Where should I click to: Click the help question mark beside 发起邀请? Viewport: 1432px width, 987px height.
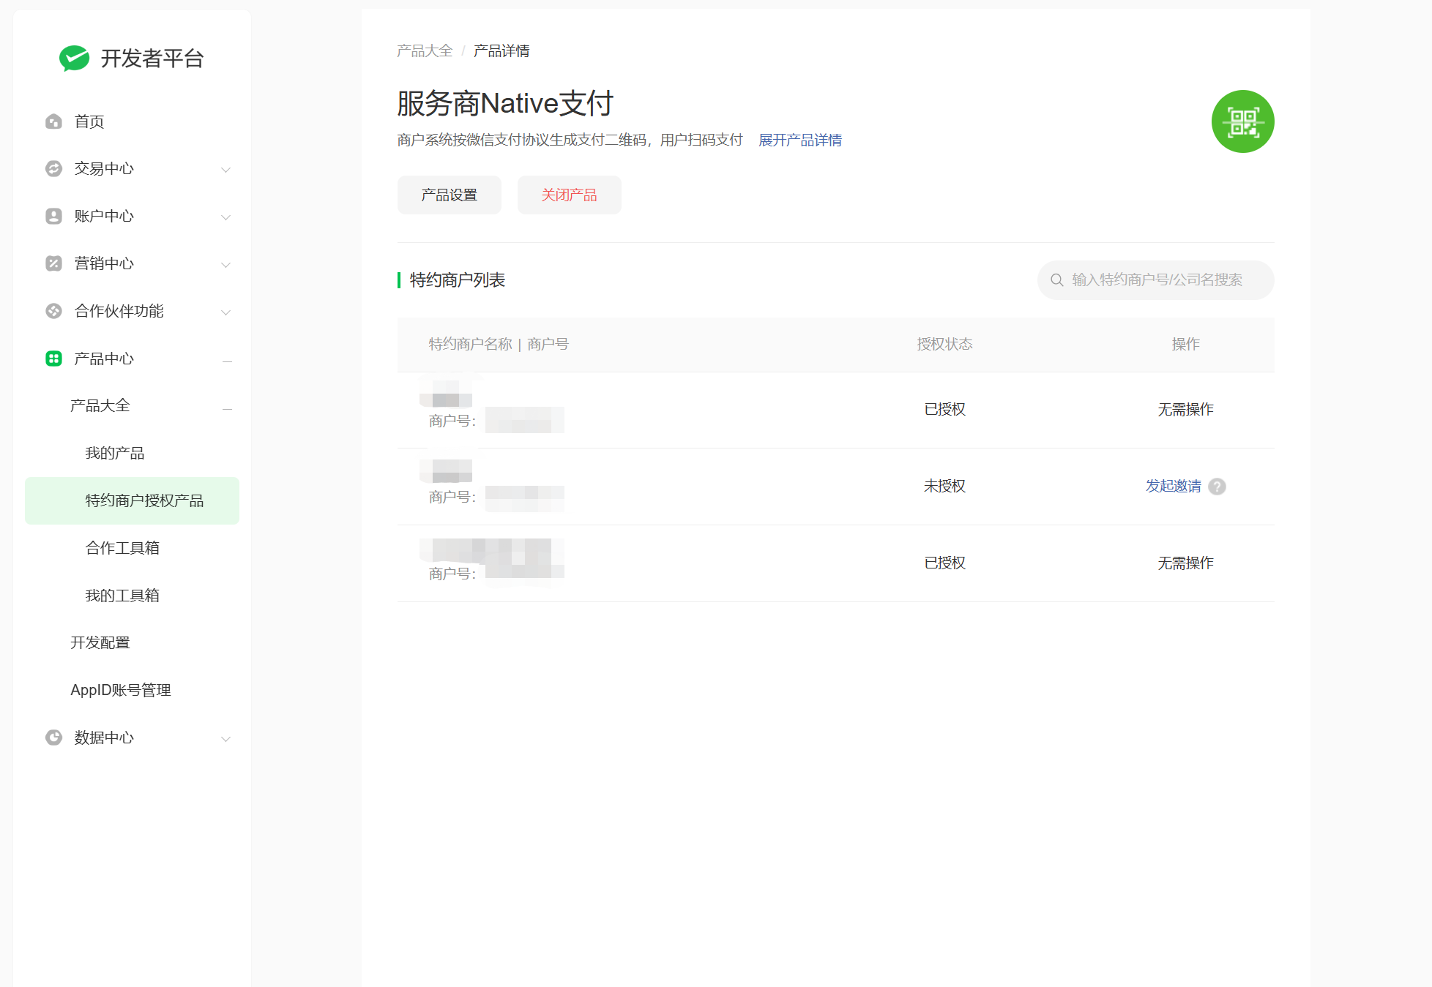[1217, 487]
